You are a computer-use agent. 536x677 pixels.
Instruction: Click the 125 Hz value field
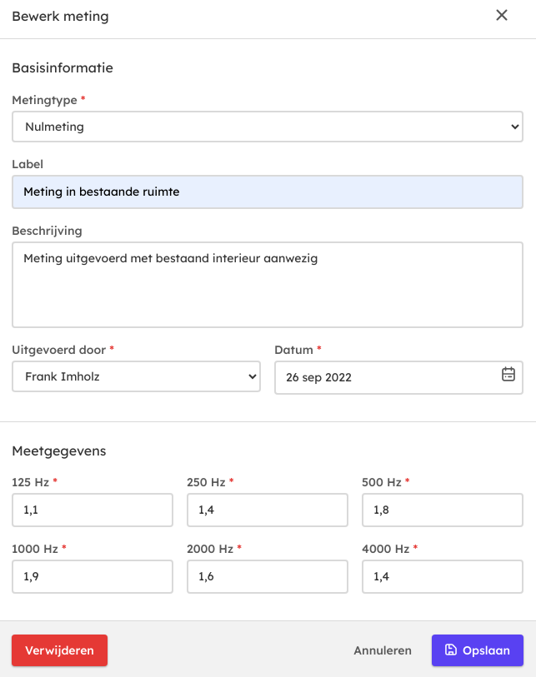92,510
